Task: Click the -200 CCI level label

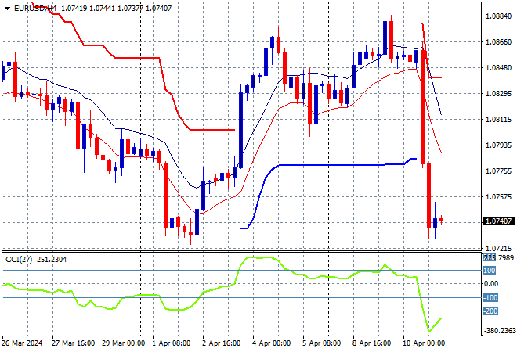Action: pyautogui.click(x=490, y=311)
